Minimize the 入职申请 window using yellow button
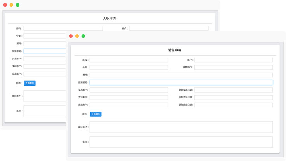The width and height of the screenshot is (286, 161). pos(11,5)
